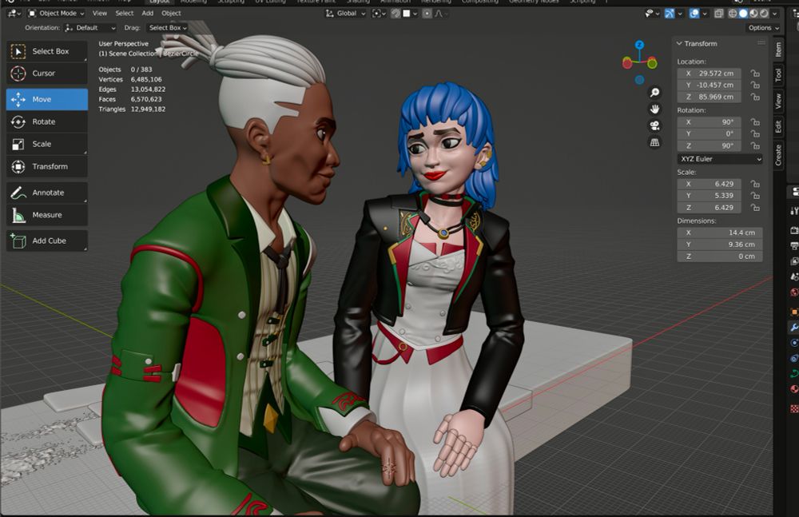Viewport: 799px width, 517px height.
Task: Toggle viewport overlays display
Action: (x=694, y=14)
